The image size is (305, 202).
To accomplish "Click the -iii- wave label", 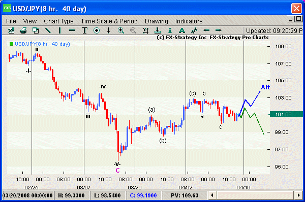I will (x=88, y=116).
